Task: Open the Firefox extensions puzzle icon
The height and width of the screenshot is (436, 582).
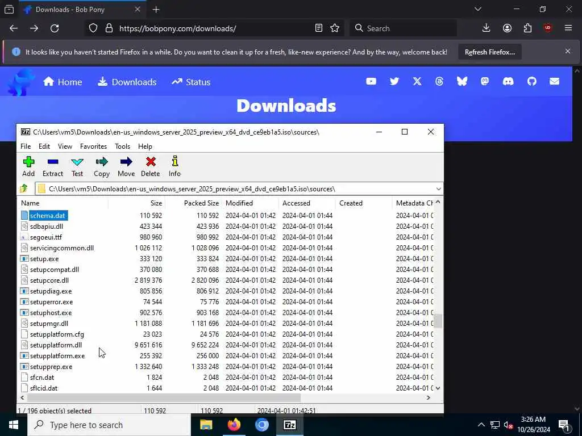Action: pyautogui.click(x=527, y=28)
